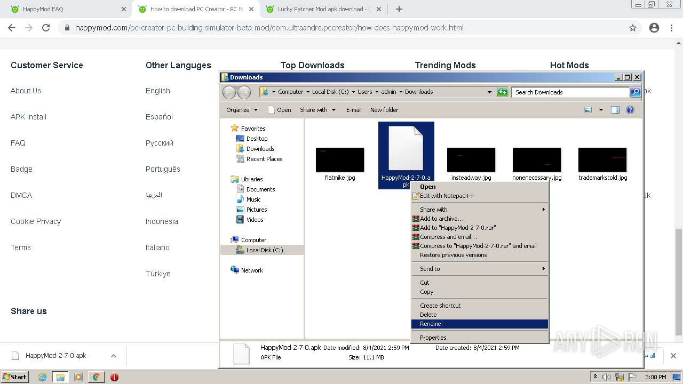Screen dimensions: 683x384
Task: Open the media player taskbar icon
Action: tap(78, 377)
